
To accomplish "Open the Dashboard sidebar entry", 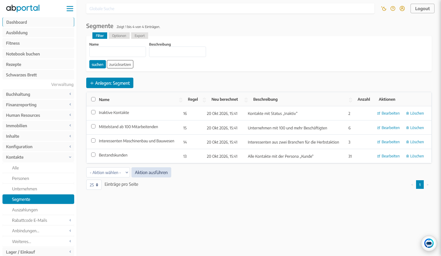I will click(x=38, y=22).
